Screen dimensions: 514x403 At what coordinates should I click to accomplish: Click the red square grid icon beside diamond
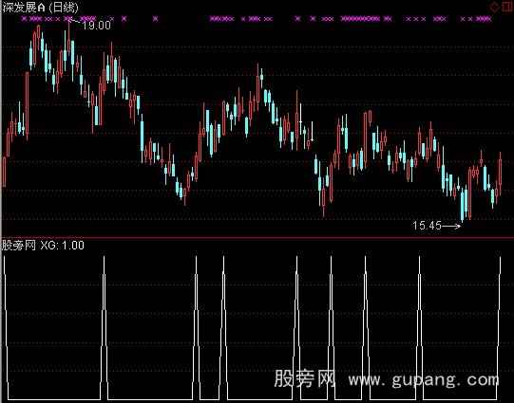pyautogui.click(x=507, y=7)
